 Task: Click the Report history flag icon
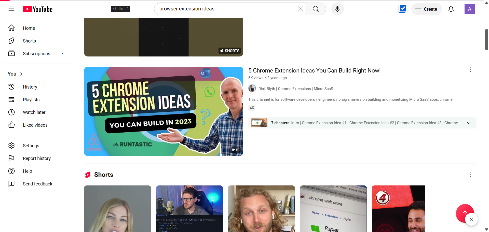(11, 158)
